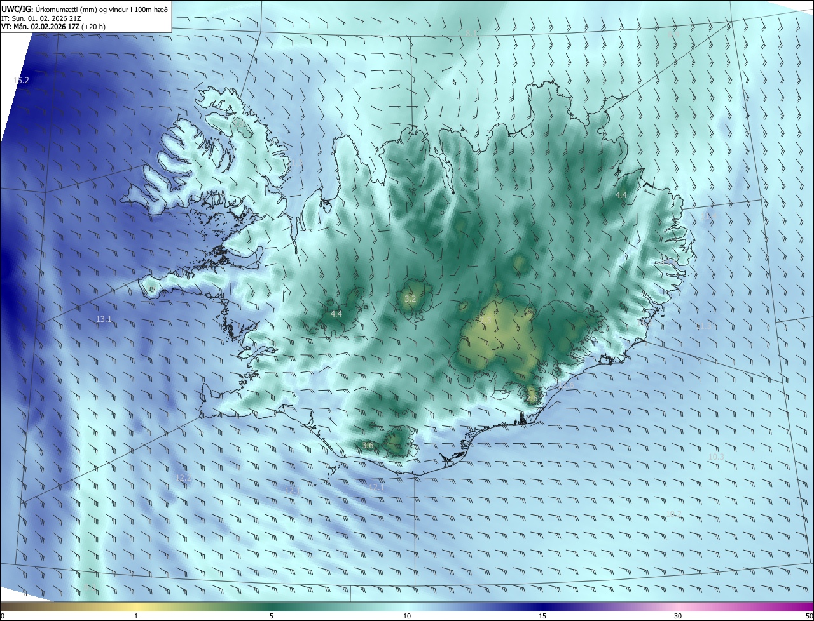Click the colorbar tick label 5

click(272, 616)
